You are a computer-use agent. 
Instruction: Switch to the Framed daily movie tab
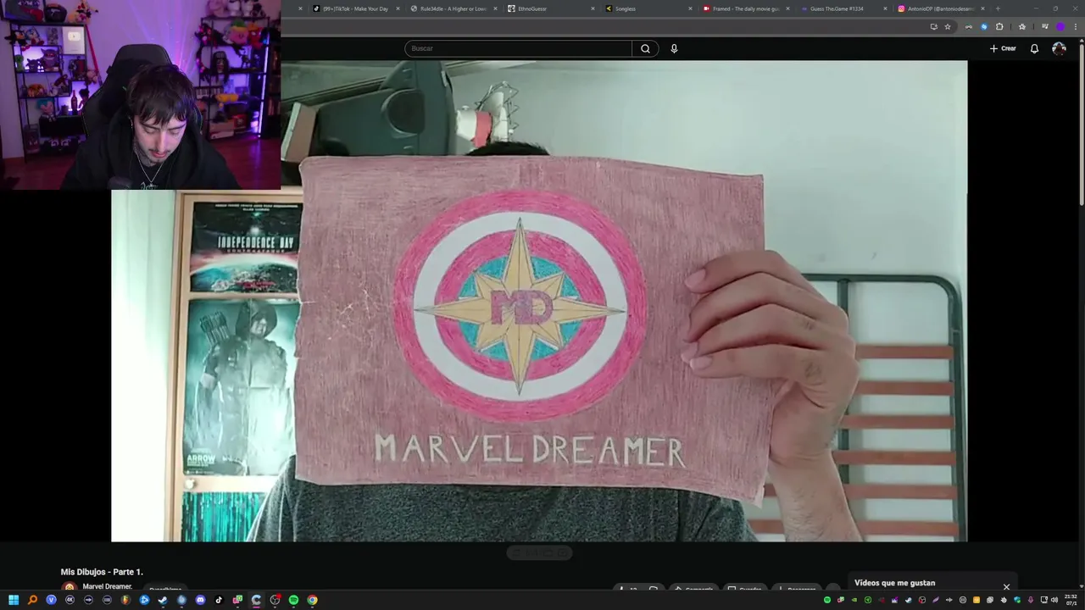pos(746,8)
